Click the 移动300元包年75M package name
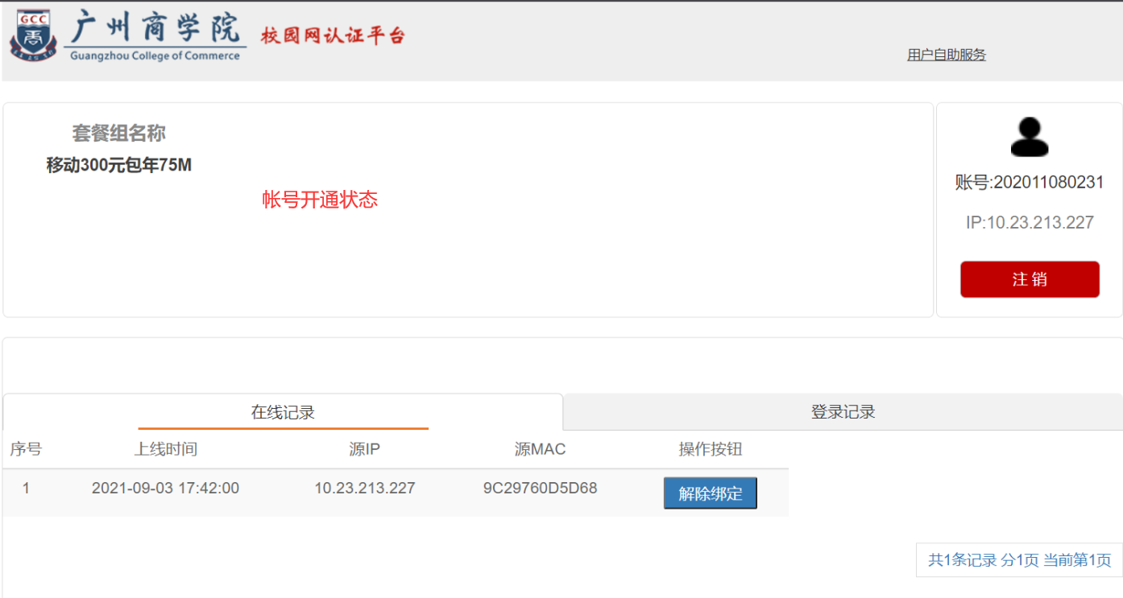1123x598 pixels. coord(119,166)
